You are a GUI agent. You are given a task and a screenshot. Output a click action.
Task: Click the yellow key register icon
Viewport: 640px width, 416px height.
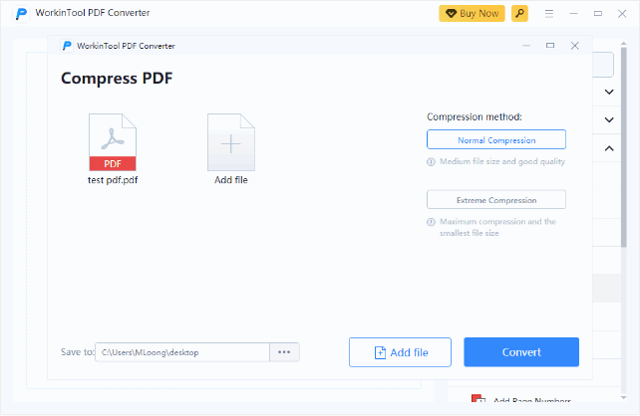point(519,14)
